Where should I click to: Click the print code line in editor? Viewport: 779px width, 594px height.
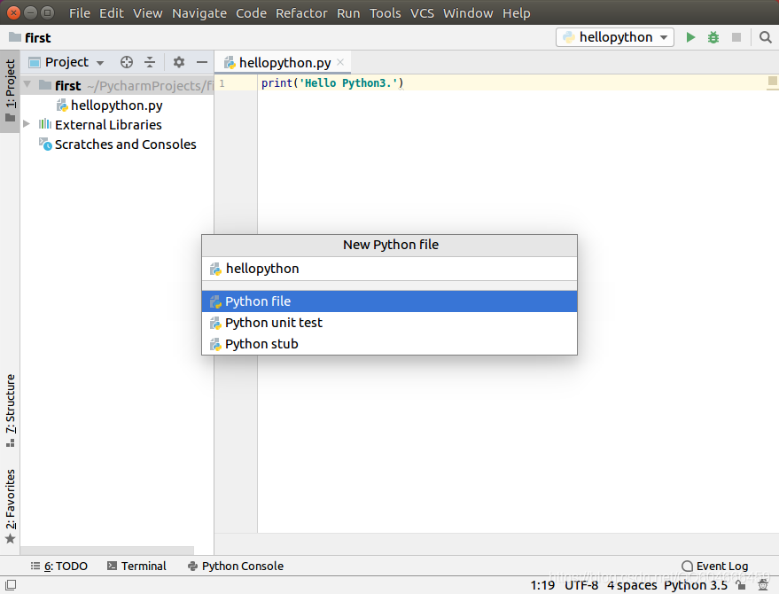point(332,83)
